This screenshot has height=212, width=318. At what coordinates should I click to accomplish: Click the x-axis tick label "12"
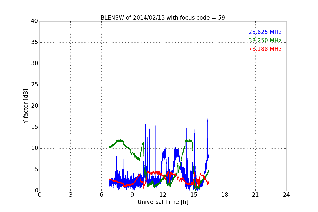point(163,195)
